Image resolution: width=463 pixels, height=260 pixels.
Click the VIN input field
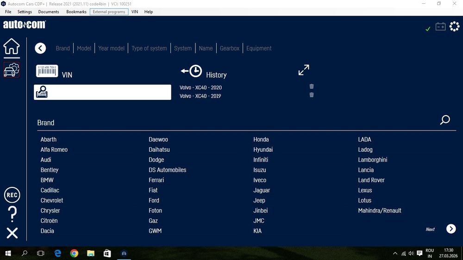pos(102,92)
